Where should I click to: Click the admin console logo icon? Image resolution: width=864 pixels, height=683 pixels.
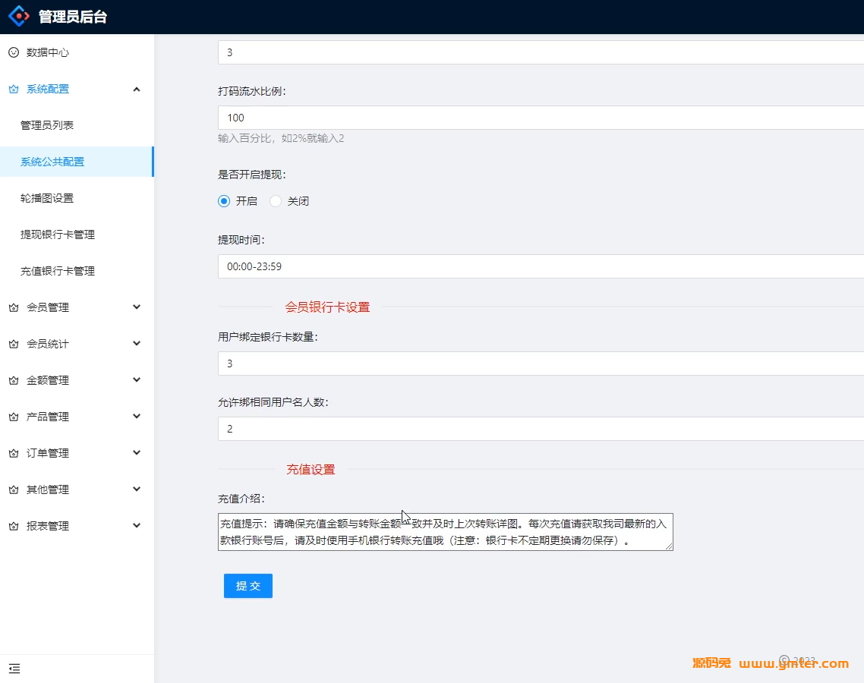(19, 16)
